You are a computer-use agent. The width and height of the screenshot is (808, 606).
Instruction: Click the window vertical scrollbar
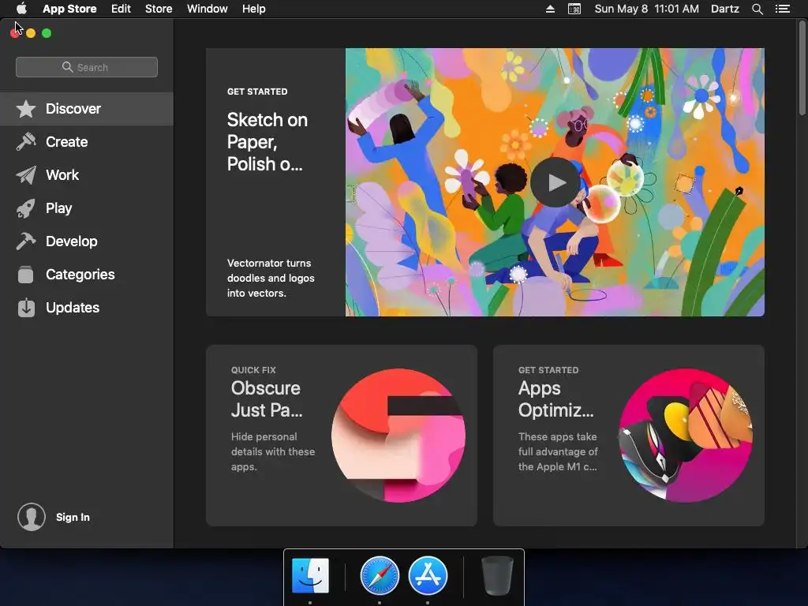coord(802,67)
